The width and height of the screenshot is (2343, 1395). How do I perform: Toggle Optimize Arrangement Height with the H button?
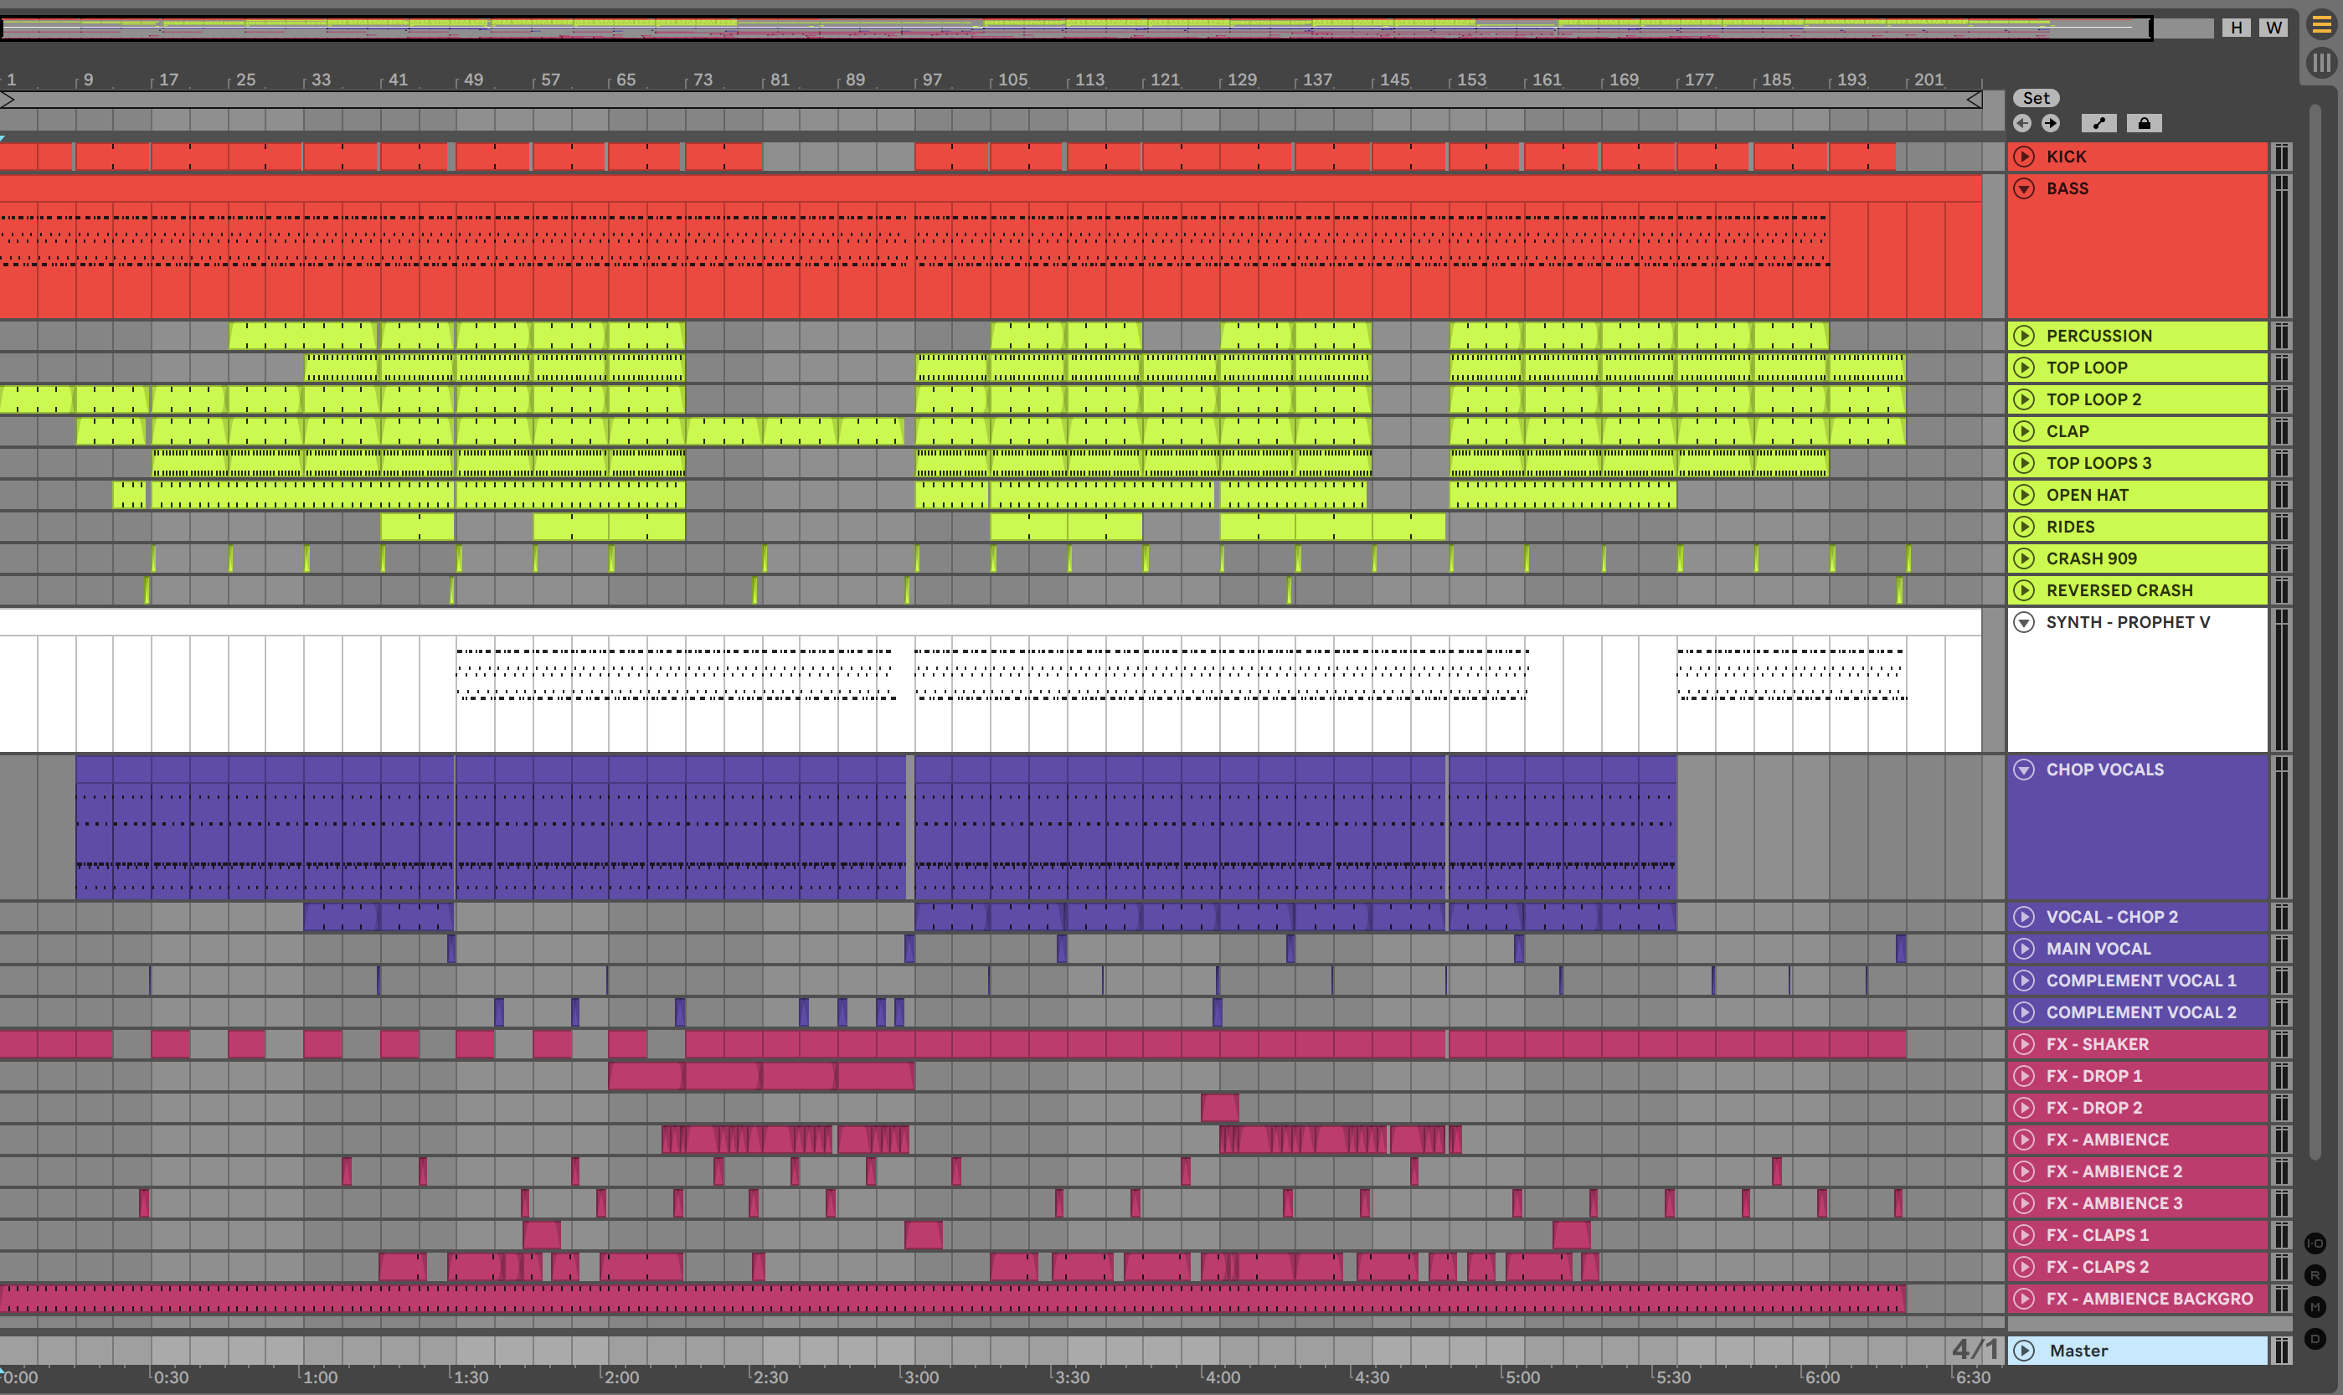pyautogui.click(x=2236, y=28)
